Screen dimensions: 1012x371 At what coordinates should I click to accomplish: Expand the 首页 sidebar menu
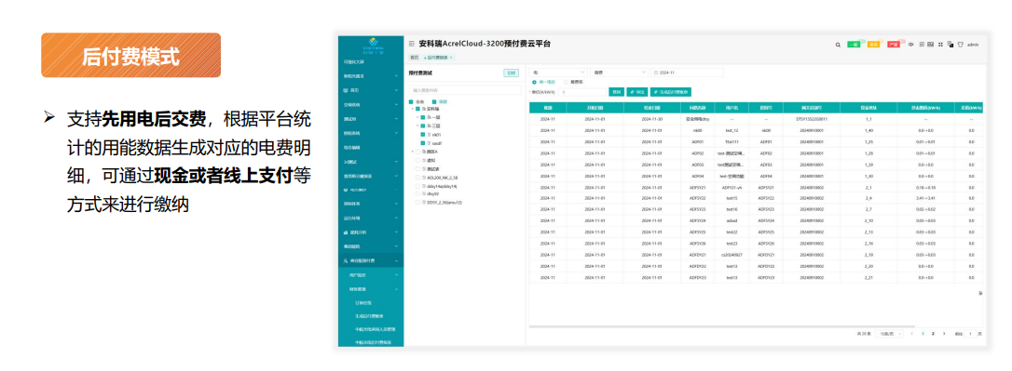coord(371,90)
